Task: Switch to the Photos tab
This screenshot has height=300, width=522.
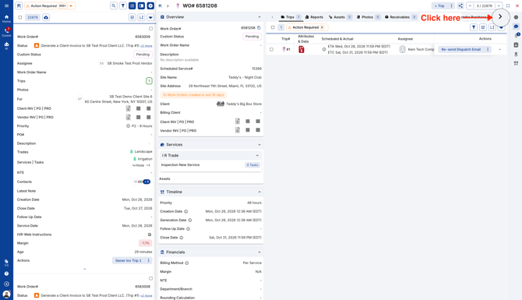Action: point(369,17)
